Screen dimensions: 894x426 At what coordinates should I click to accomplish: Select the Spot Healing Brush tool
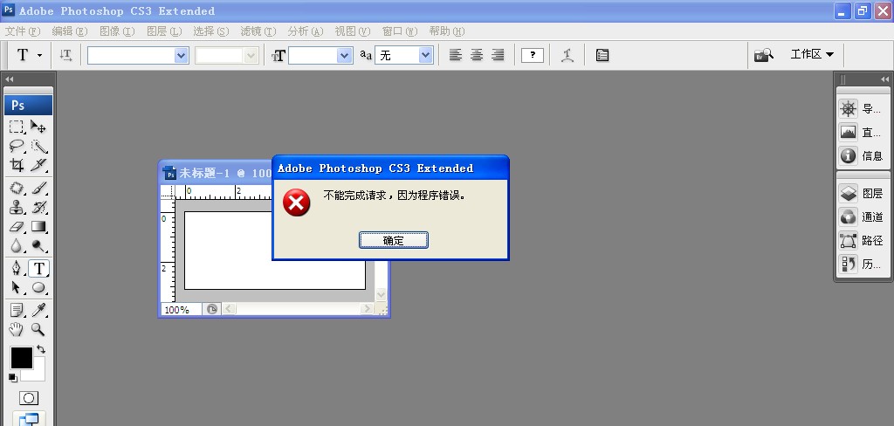pyautogui.click(x=17, y=189)
